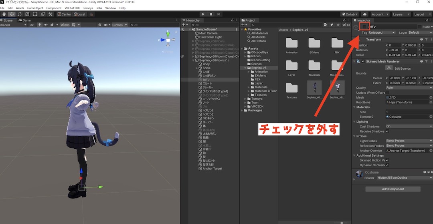Click the Collab button
The width and height of the screenshot is (433, 224).
click(350, 14)
